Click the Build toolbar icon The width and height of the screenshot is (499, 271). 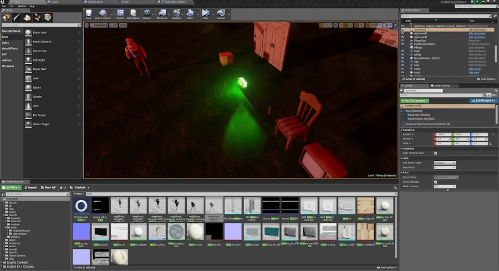190,14
